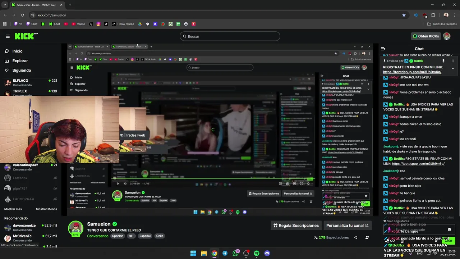Viewport: 460px width, 259px height.
Task: Open Kick user profile avatar menu
Action: click(x=447, y=36)
